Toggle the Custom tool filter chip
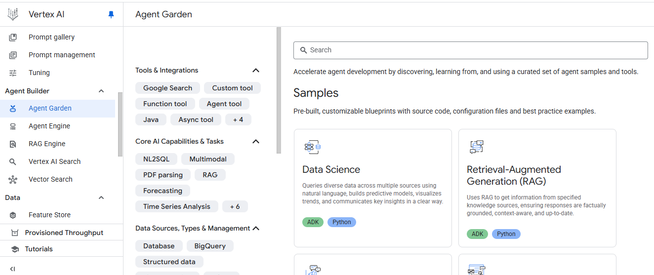The height and width of the screenshot is (275, 654). click(x=232, y=88)
